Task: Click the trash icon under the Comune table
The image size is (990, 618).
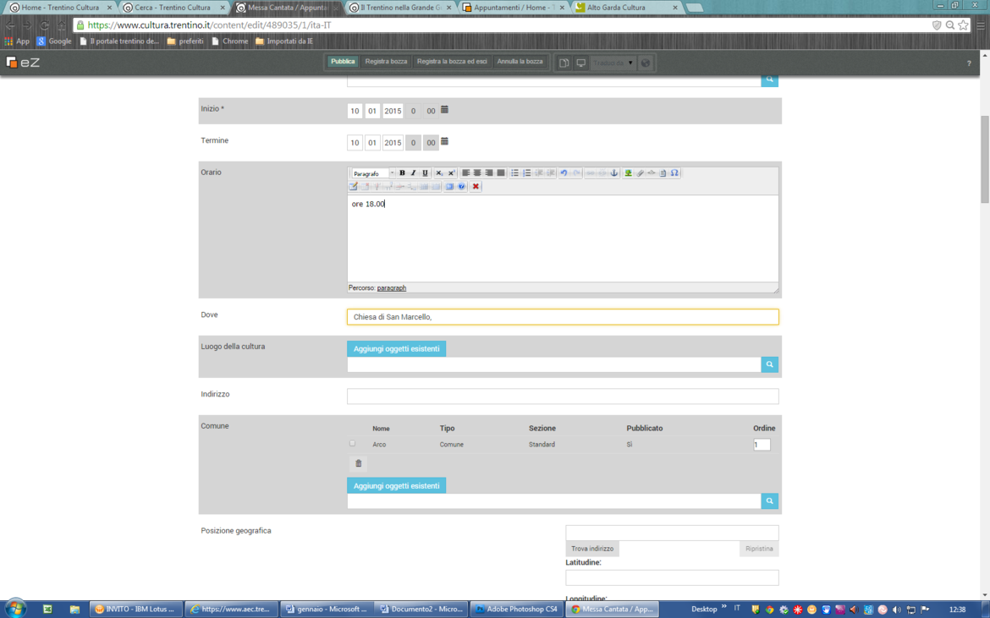Action: click(358, 463)
